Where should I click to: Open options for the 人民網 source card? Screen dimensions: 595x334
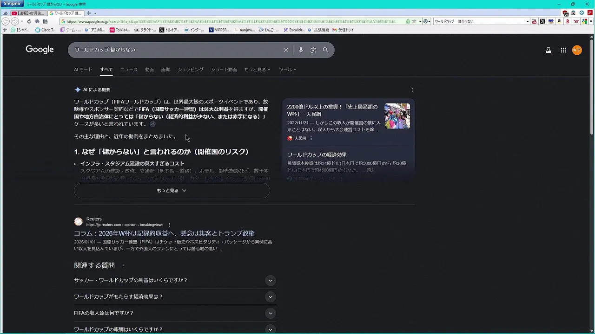click(x=311, y=138)
